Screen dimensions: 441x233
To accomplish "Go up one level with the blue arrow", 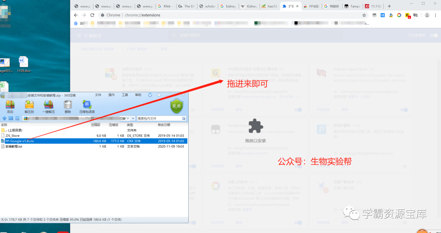I will coord(4,118).
